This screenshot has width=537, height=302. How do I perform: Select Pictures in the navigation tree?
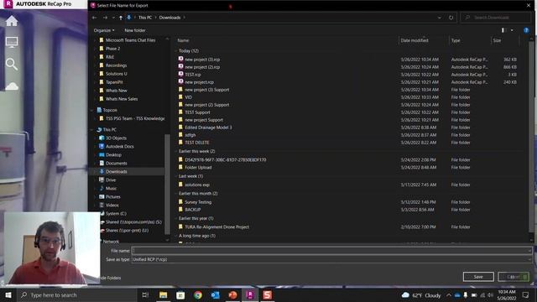[x=112, y=196]
